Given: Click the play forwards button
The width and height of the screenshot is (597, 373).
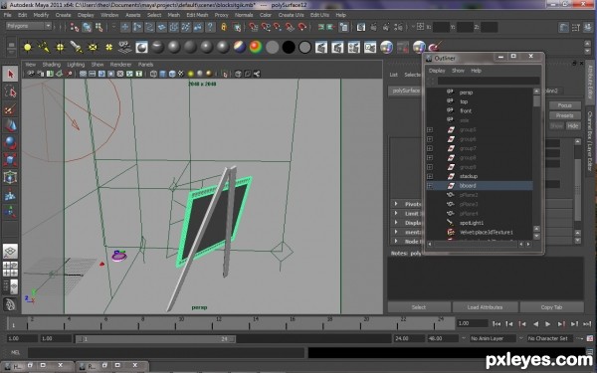Looking at the screenshot, I should (547, 324).
